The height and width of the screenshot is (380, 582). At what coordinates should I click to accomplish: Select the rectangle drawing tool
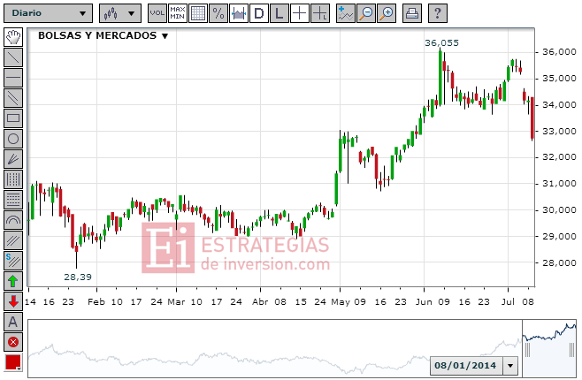click(x=13, y=118)
